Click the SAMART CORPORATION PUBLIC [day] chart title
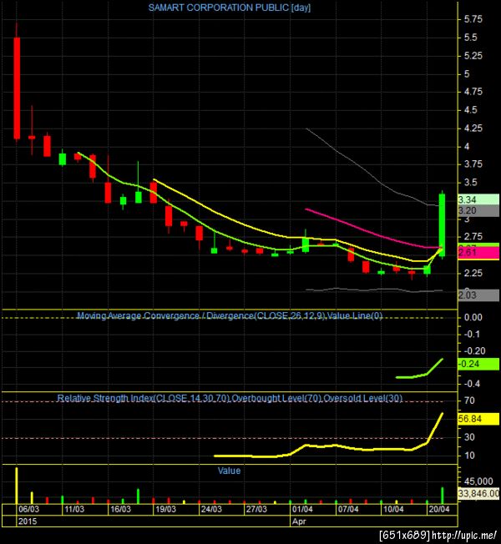Image resolution: width=501 pixels, height=544 pixels. click(x=229, y=8)
